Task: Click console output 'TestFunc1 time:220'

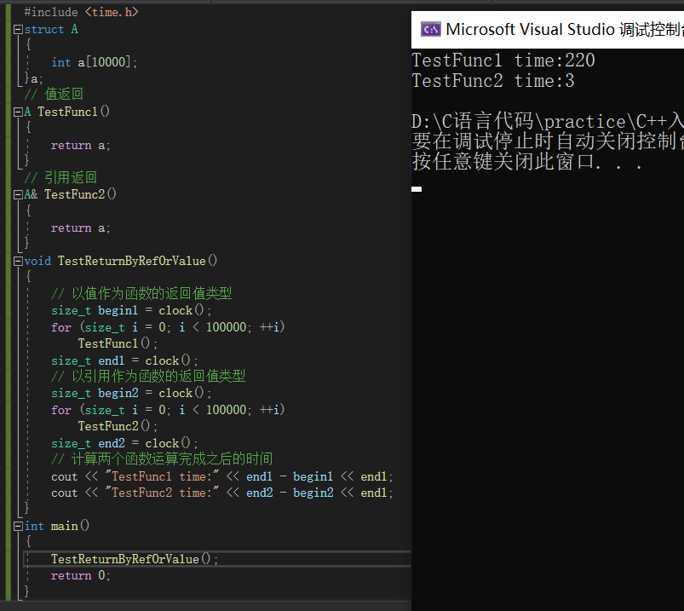Action: [503, 61]
